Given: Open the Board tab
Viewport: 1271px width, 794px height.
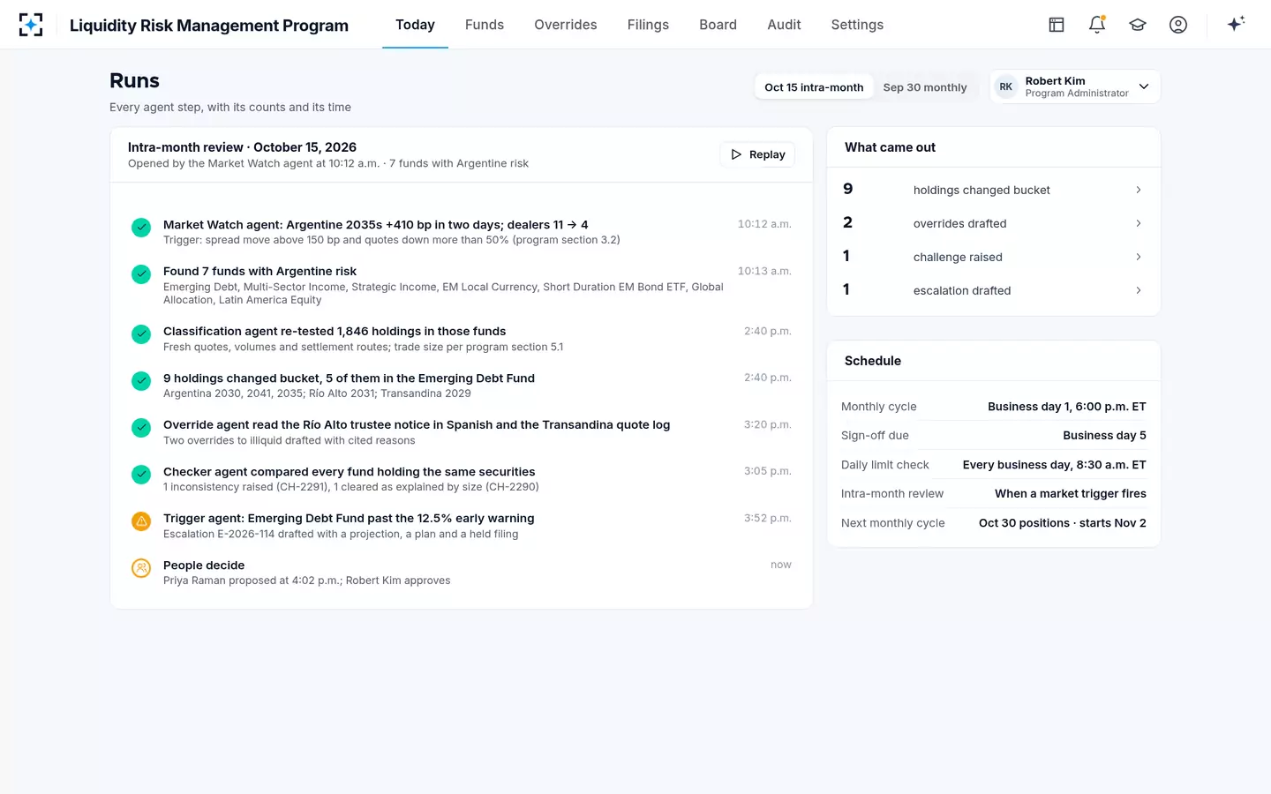Looking at the screenshot, I should point(718,25).
